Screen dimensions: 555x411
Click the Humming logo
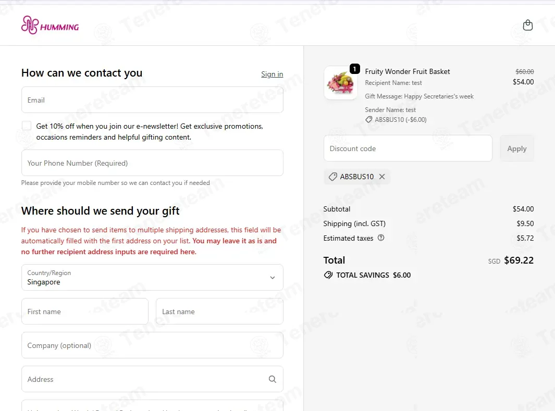pyautogui.click(x=50, y=25)
